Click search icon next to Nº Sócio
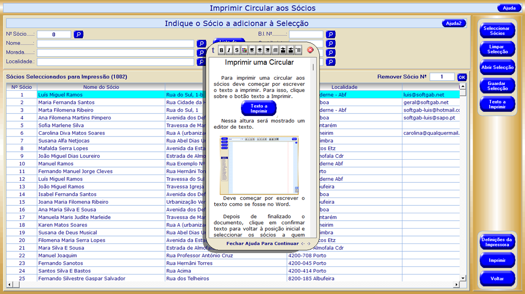The image size is (525, 294). pos(78,34)
